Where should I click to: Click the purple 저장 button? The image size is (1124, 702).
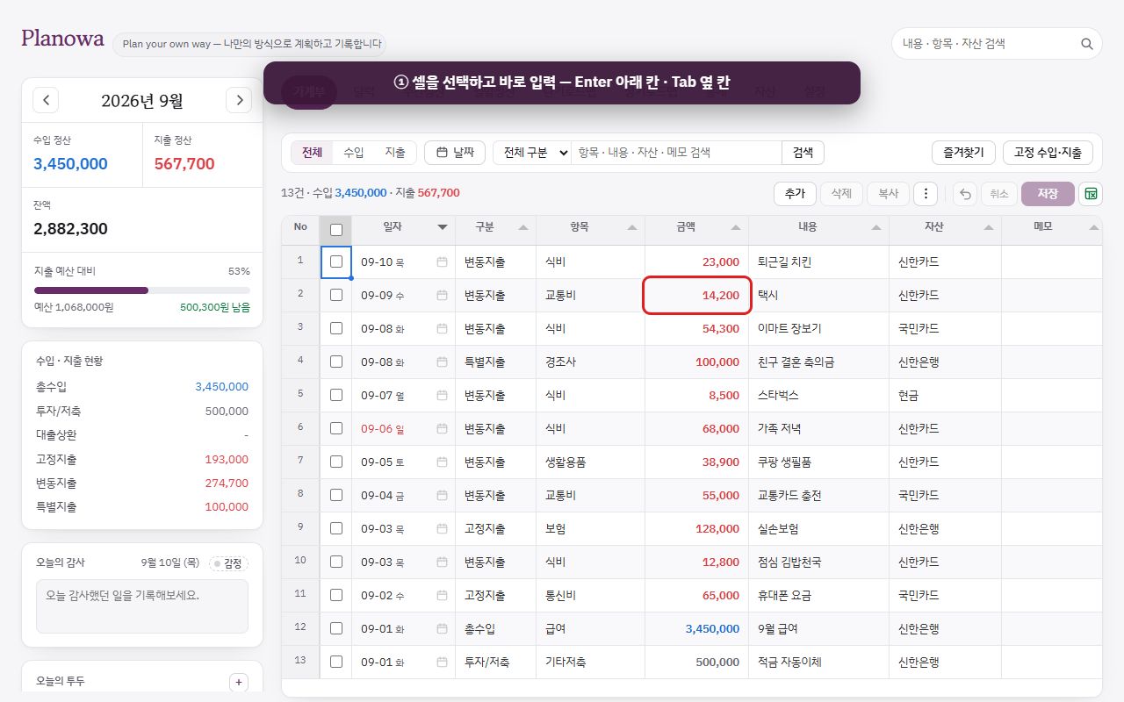1048,194
